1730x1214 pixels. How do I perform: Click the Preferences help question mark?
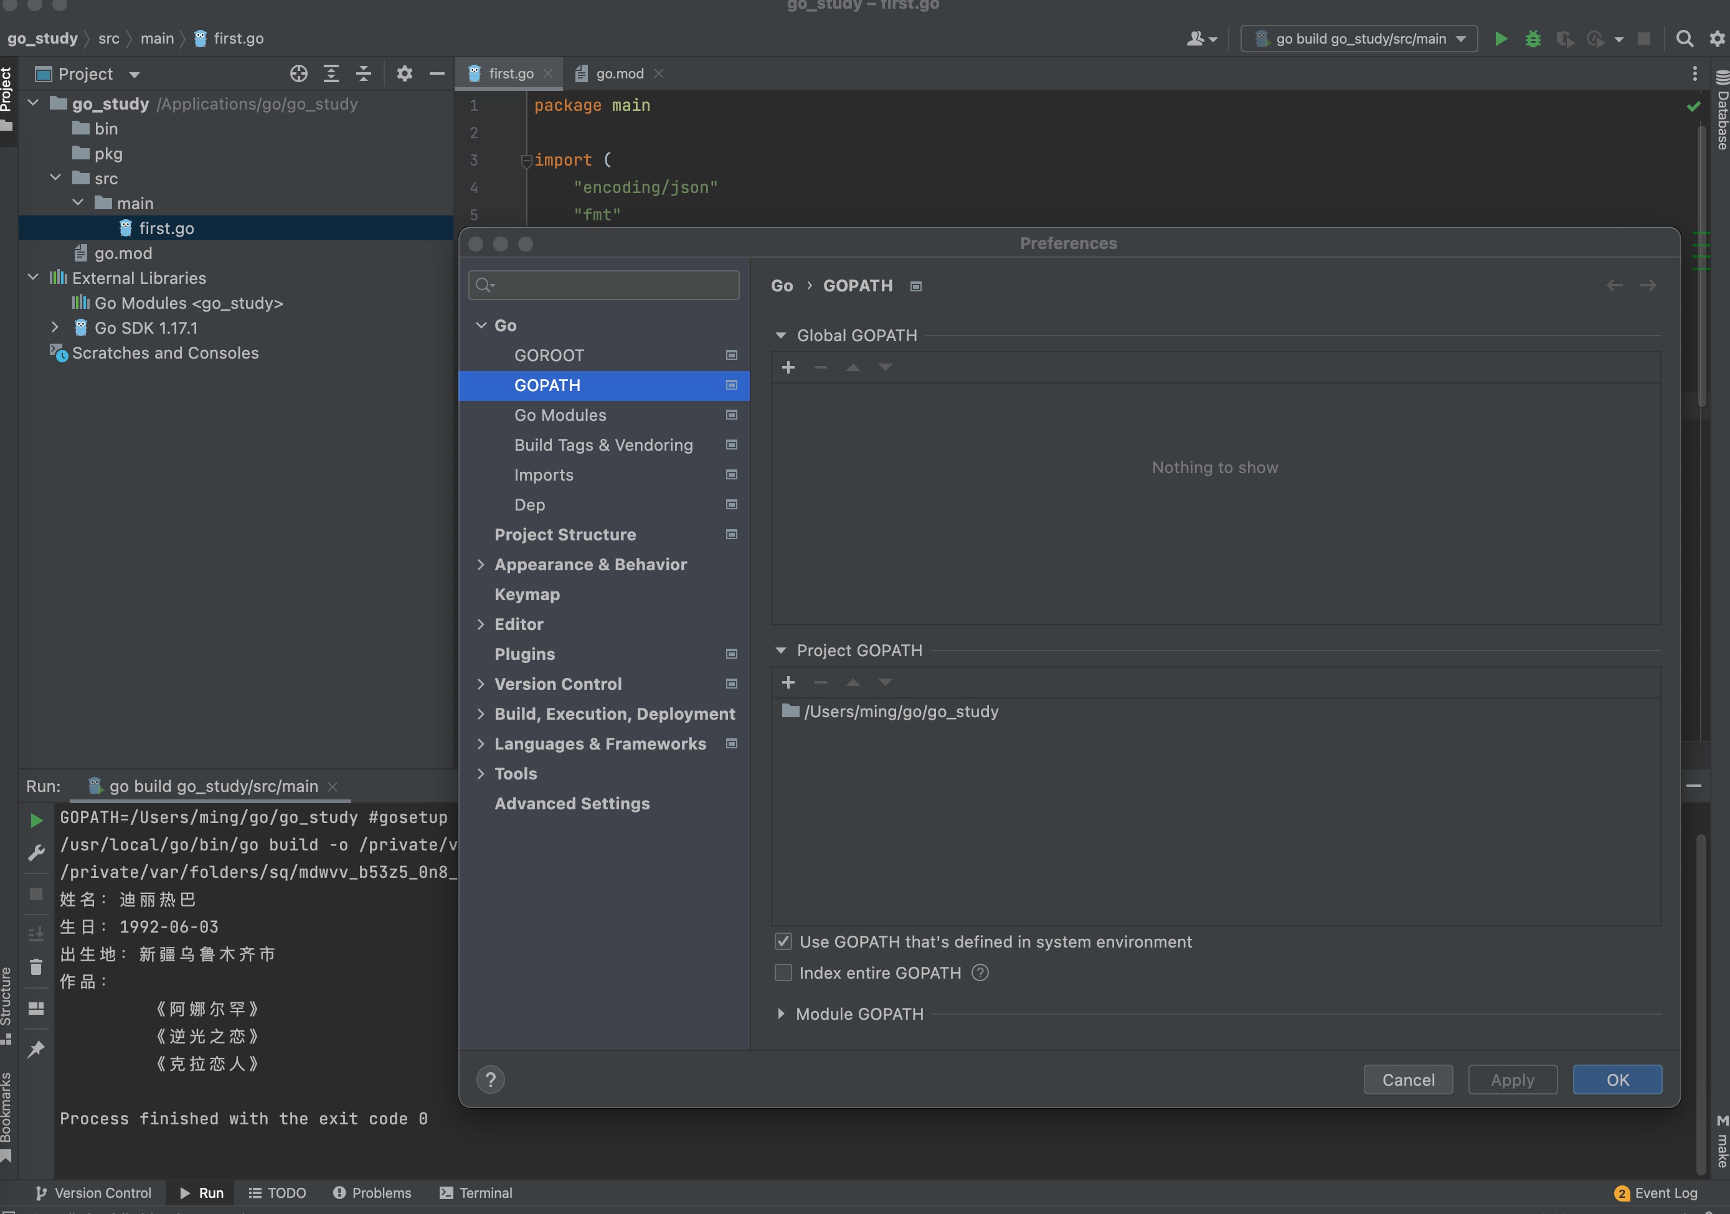(491, 1080)
